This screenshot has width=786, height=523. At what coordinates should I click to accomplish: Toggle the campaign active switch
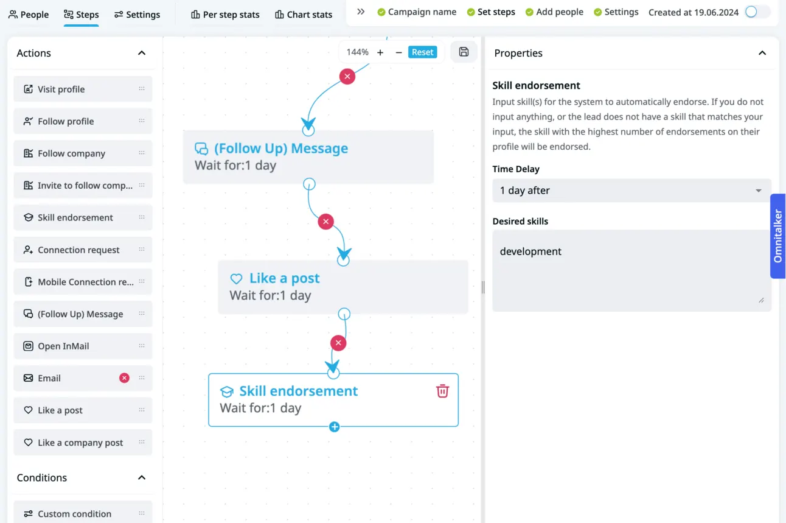point(757,12)
